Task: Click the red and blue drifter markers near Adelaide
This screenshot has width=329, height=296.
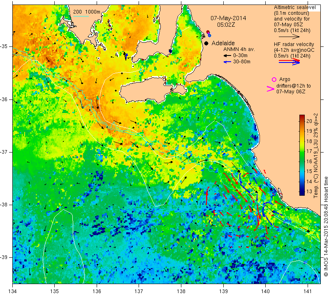Action: click(x=209, y=34)
